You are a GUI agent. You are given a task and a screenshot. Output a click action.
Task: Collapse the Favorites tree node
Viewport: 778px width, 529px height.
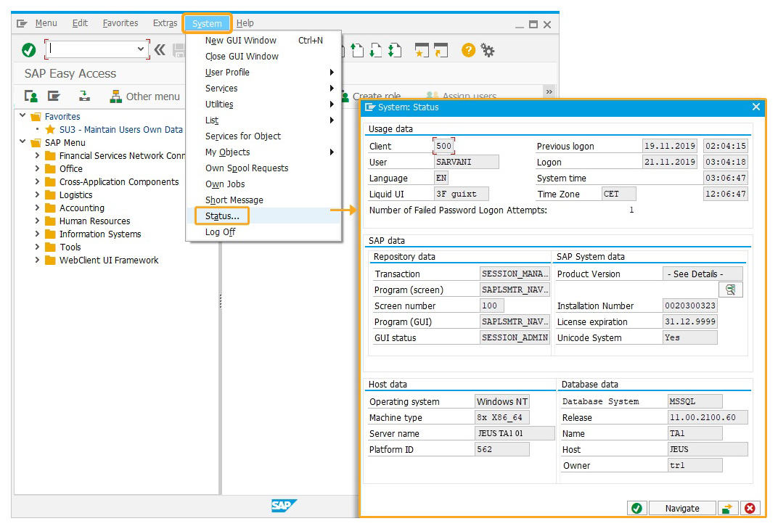(x=22, y=115)
